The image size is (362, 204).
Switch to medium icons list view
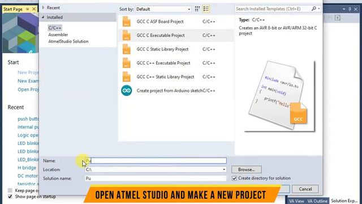tap(206, 9)
